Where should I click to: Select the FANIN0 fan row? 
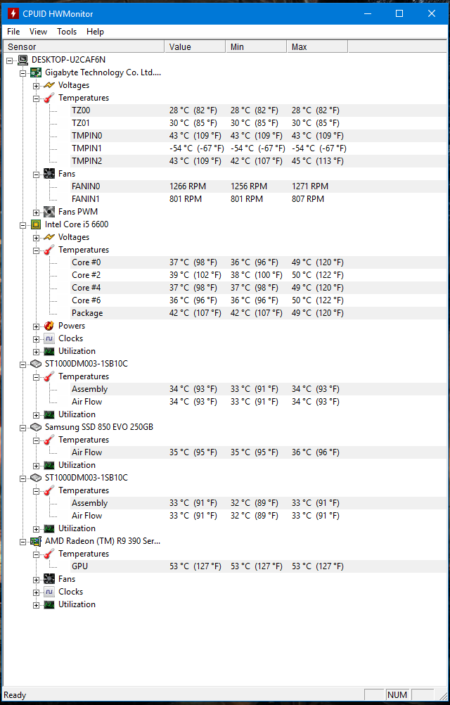click(x=258, y=186)
